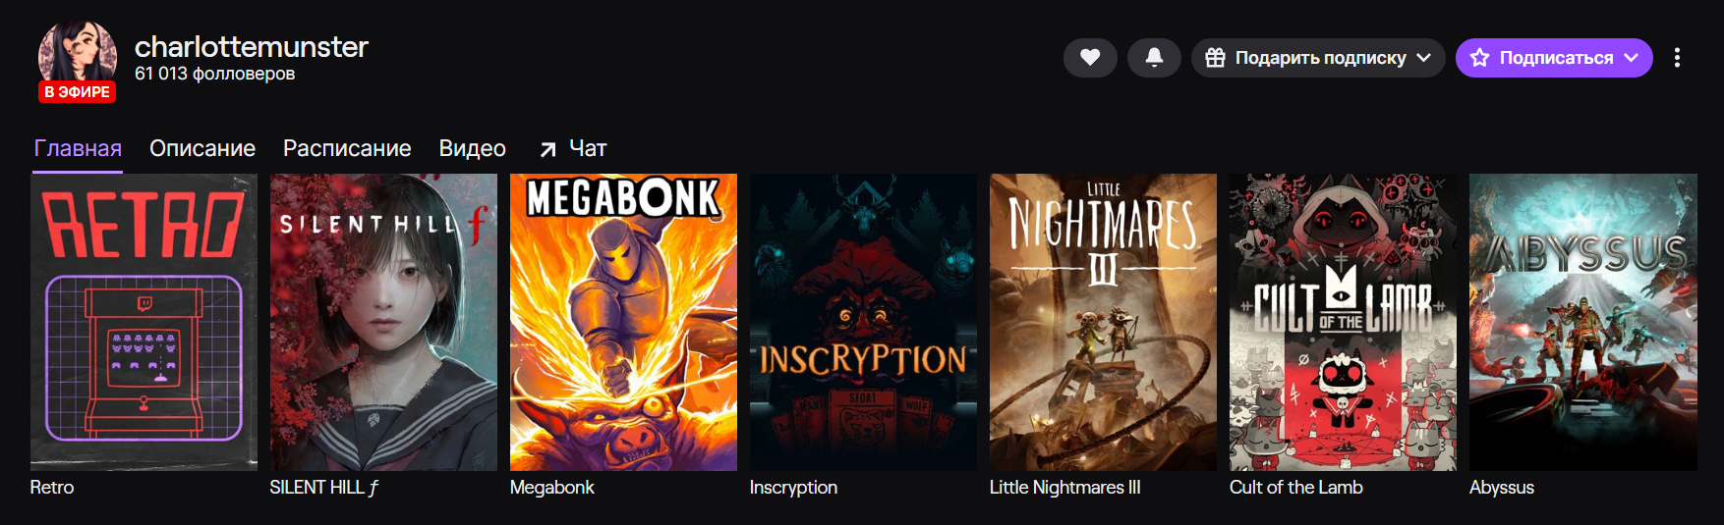Click the Little Nightmares III cover art
This screenshot has width=1724, height=525.
(x=1103, y=322)
